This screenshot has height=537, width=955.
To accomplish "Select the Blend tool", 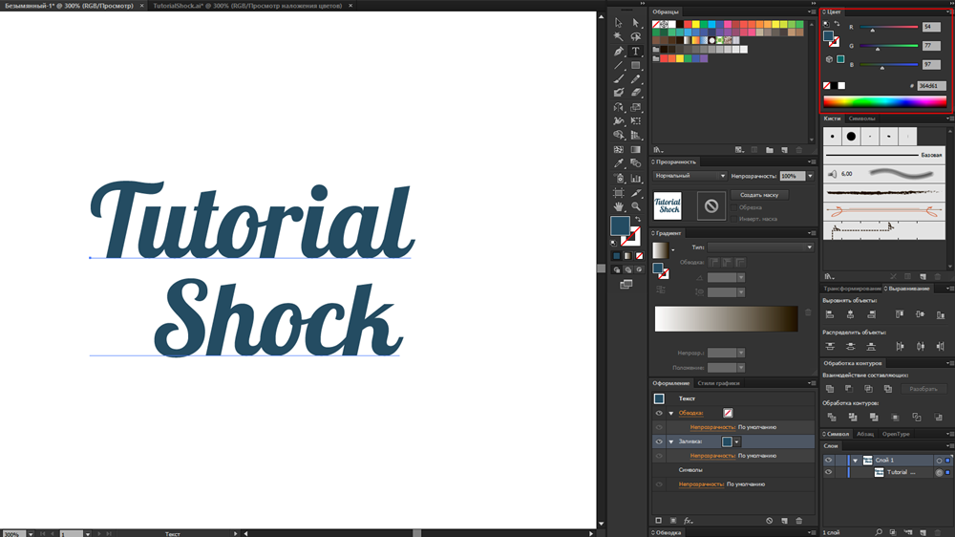I will (x=635, y=163).
